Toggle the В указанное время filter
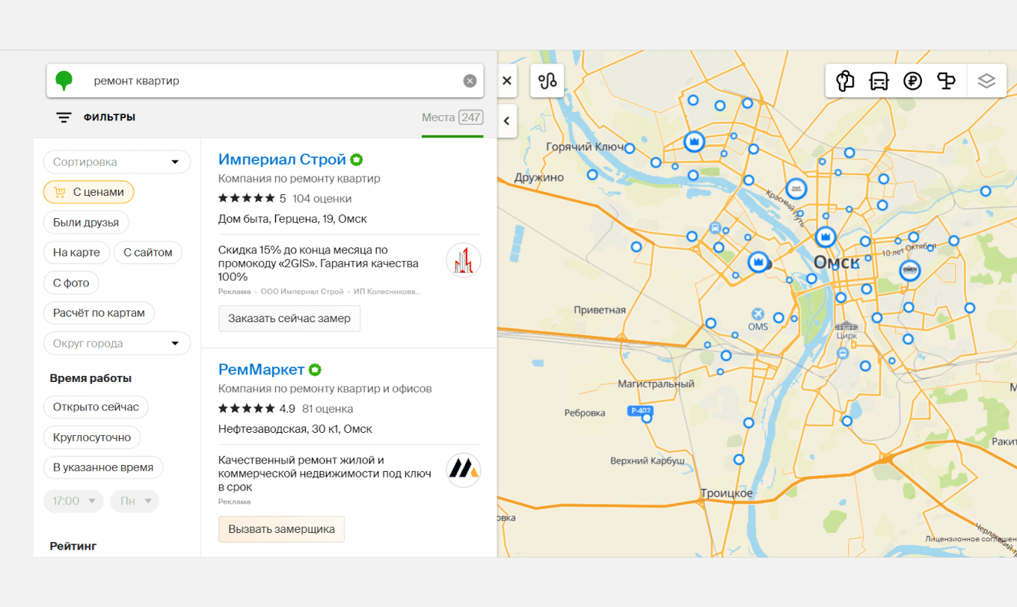Screen dimensions: 1017x607 (x=103, y=468)
